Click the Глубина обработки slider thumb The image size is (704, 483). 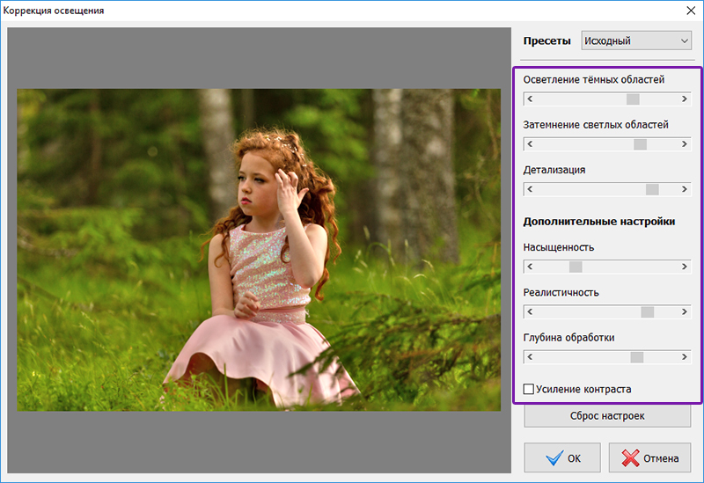tap(636, 357)
